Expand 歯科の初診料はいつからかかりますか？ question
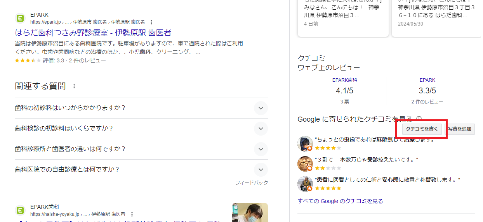The height and width of the screenshot is (222, 483). 141,108
